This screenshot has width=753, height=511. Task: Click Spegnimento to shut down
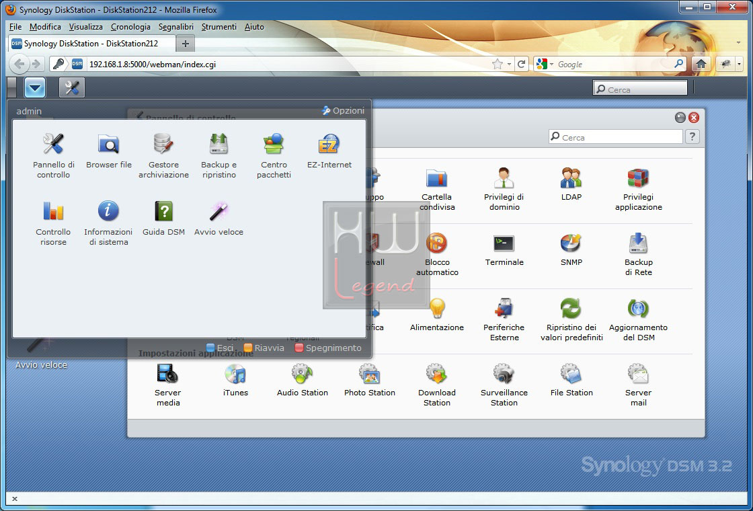point(328,348)
